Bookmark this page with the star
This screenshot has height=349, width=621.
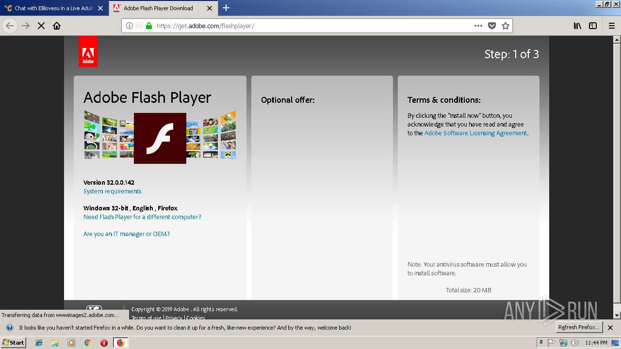(x=506, y=26)
